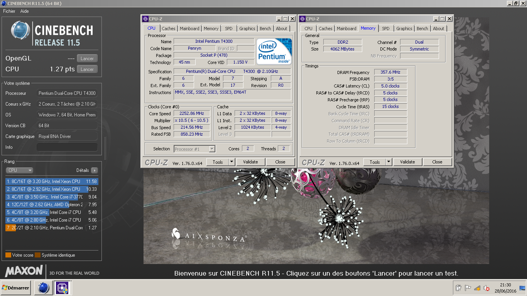Click right CPU-Z window title icon
The image size is (527, 296).
pos(302,19)
